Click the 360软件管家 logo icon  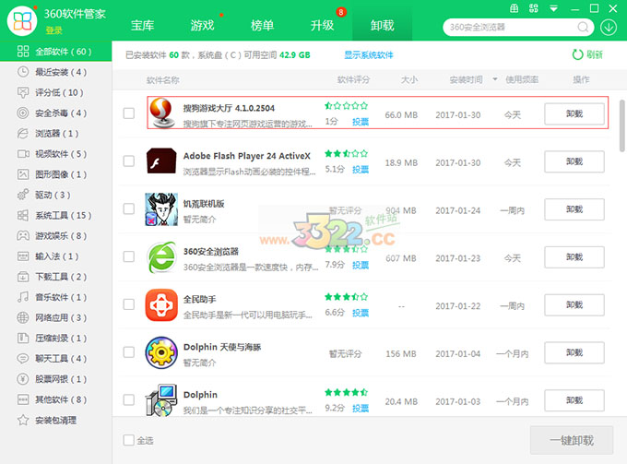pos(22,21)
